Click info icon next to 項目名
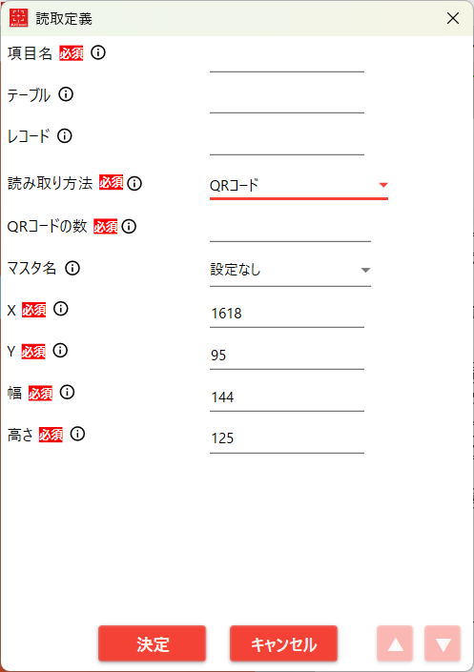This screenshot has width=474, height=672. 98,52
